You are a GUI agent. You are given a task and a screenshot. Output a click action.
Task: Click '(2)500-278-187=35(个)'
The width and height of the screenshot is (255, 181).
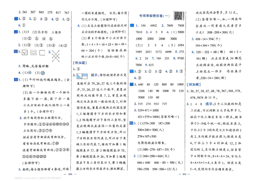click(156, 149)
